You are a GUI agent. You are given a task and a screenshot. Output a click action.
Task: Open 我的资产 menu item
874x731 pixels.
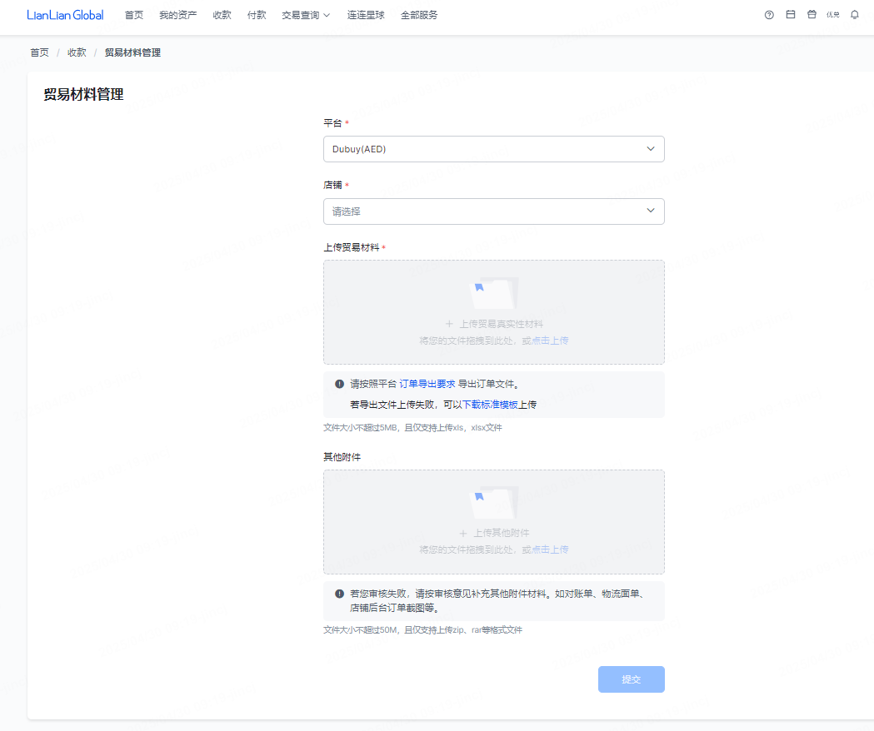177,15
